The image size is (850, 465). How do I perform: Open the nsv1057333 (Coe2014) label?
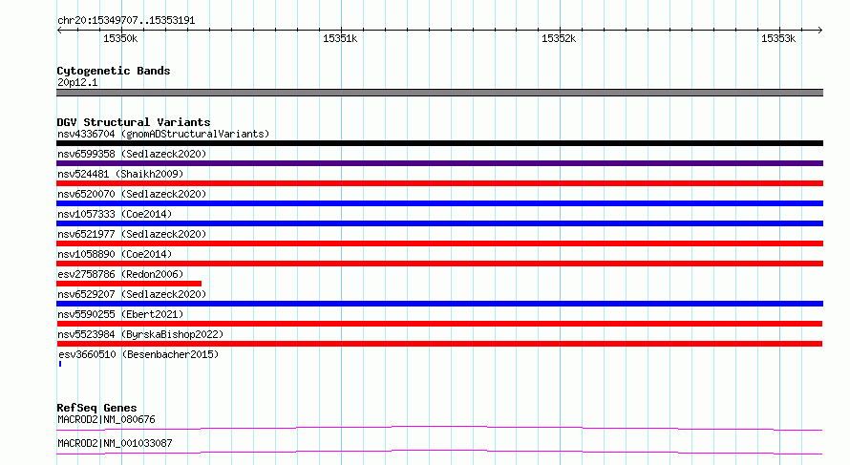(x=115, y=214)
